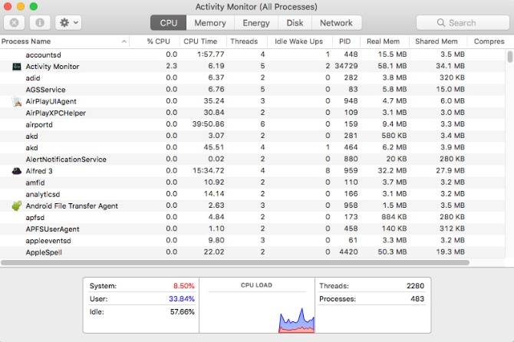Viewport: 514px width, 342px height.
Task: Click Activity Monitor PID 34729 cell
Action: (x=346, y=66)
